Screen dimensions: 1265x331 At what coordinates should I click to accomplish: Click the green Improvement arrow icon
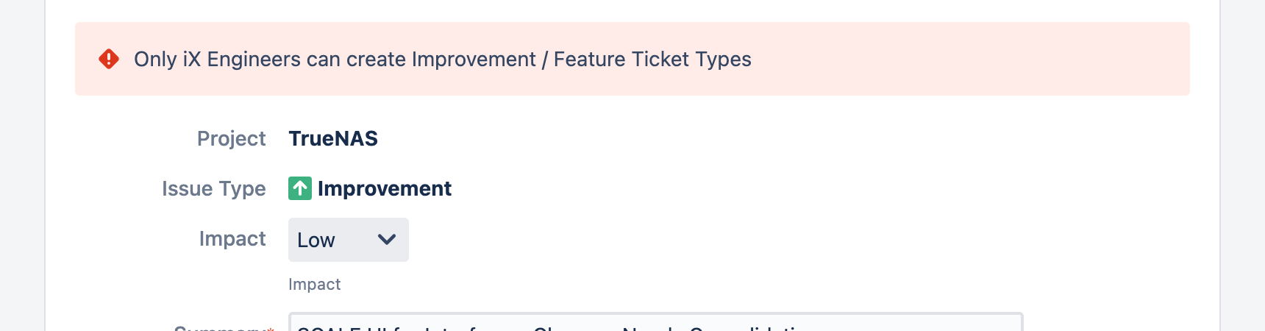pos(300,188)
